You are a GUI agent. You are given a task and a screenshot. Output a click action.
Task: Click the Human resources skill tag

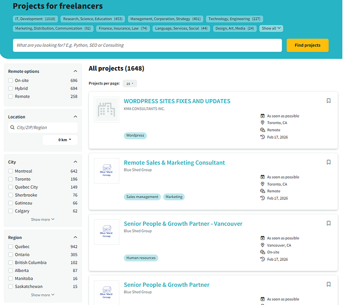[141, 258]
